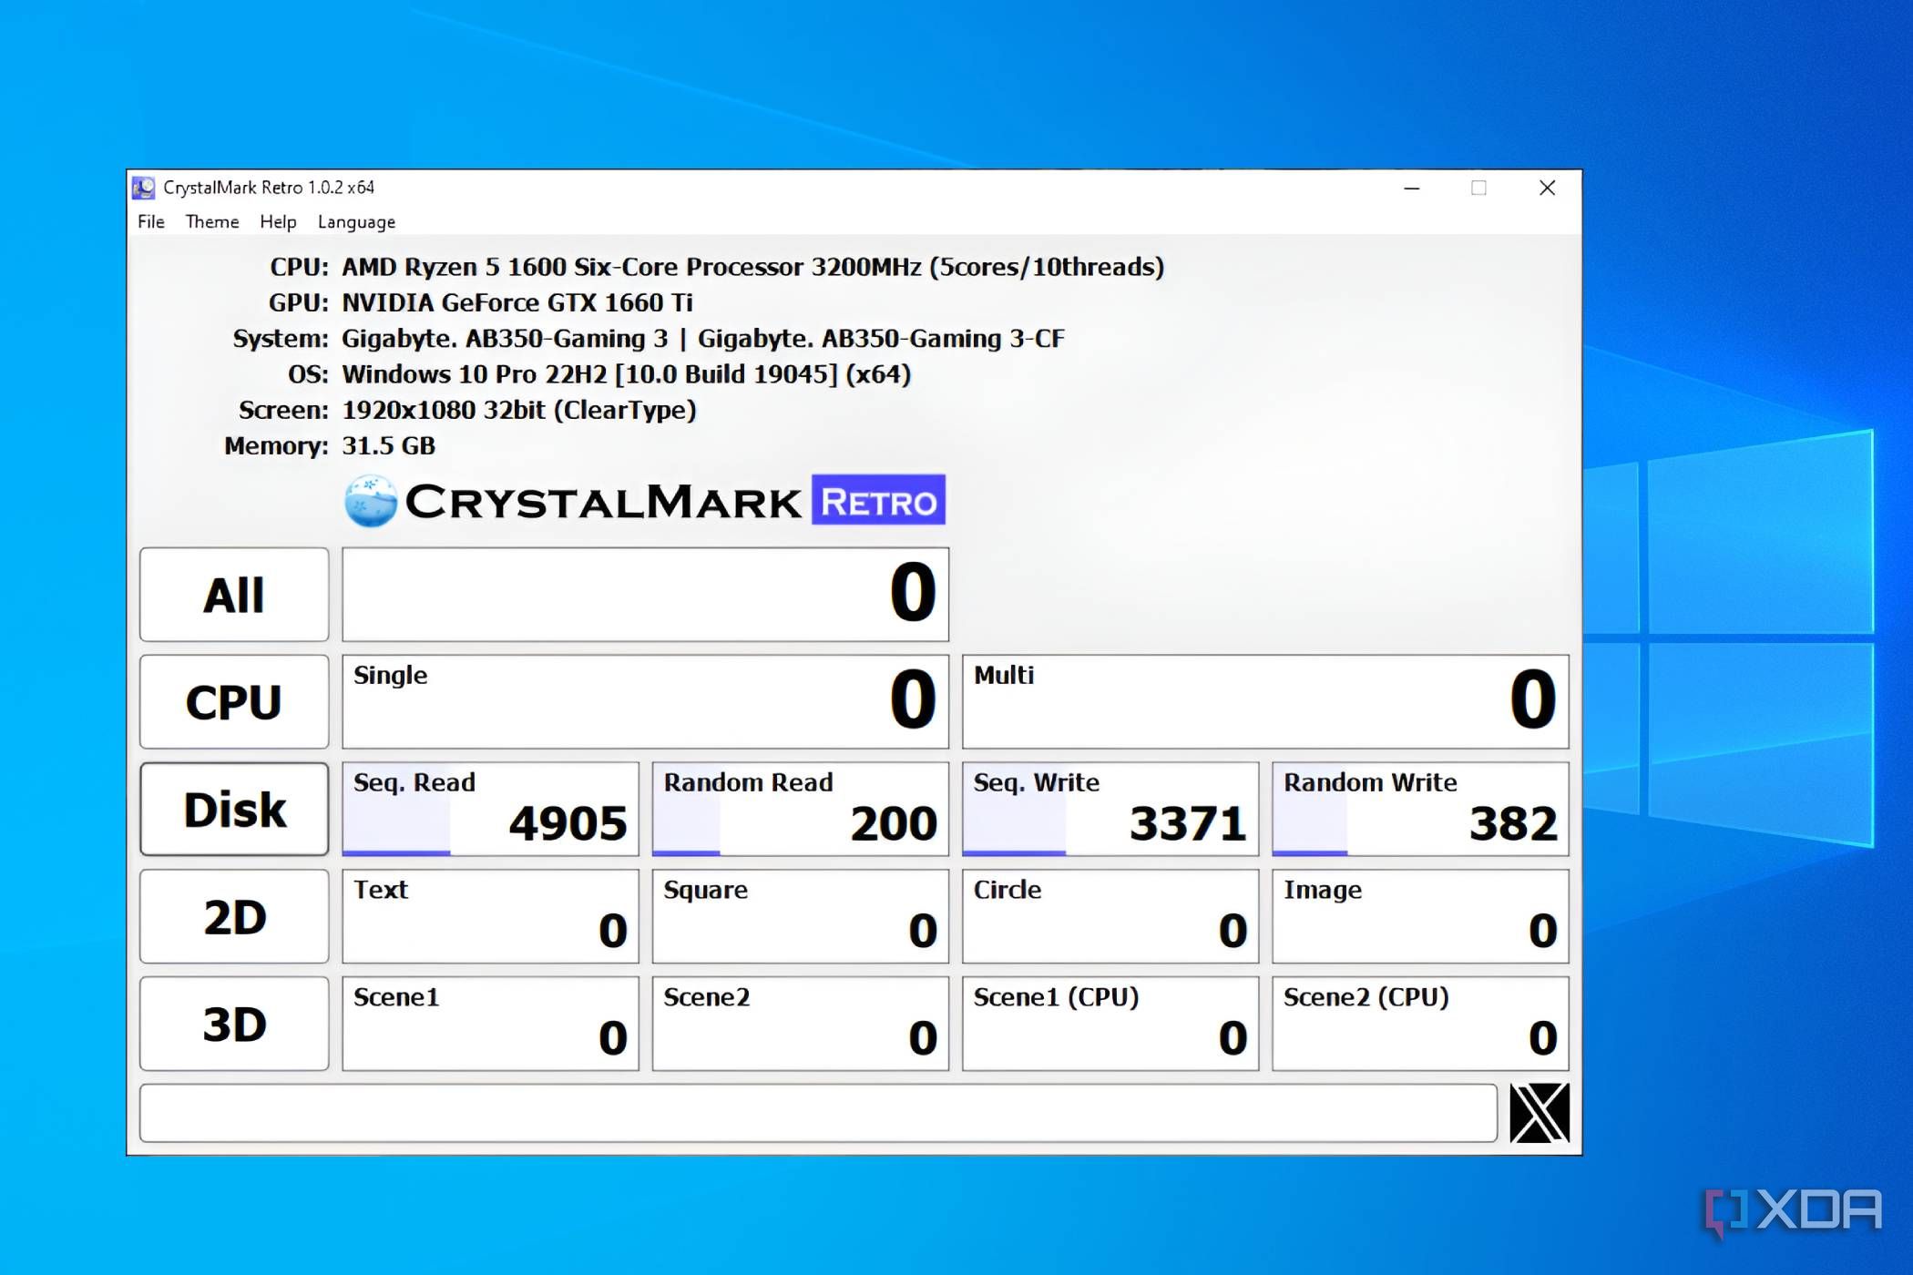
Task: Click the Seq. Write score 3371
Action: pos(1110,809)
